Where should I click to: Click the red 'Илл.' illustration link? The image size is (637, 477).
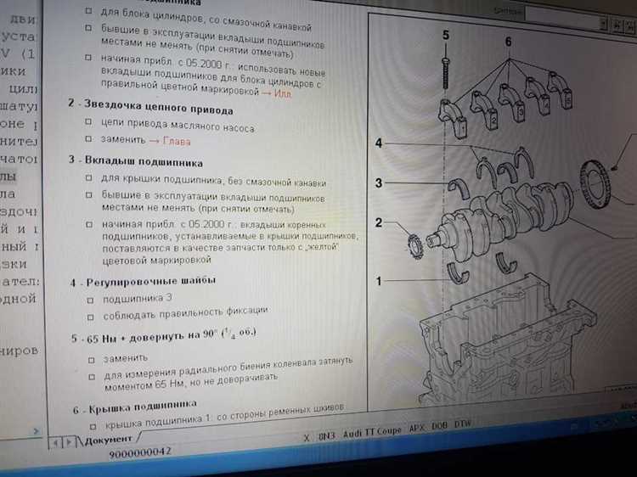coord(283,93)
